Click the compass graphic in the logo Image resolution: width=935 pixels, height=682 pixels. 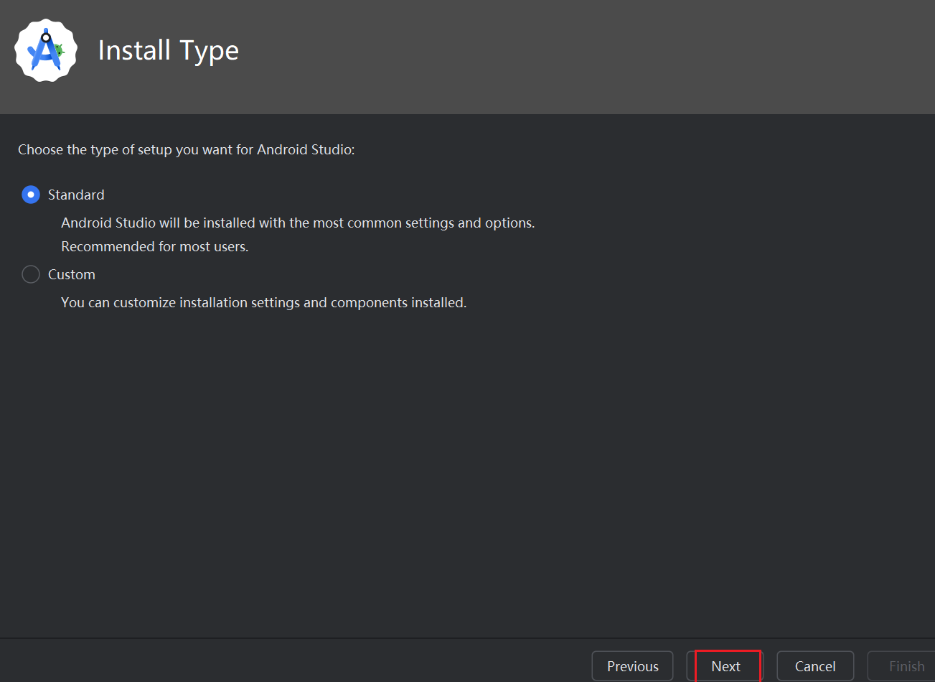[45, 50]
